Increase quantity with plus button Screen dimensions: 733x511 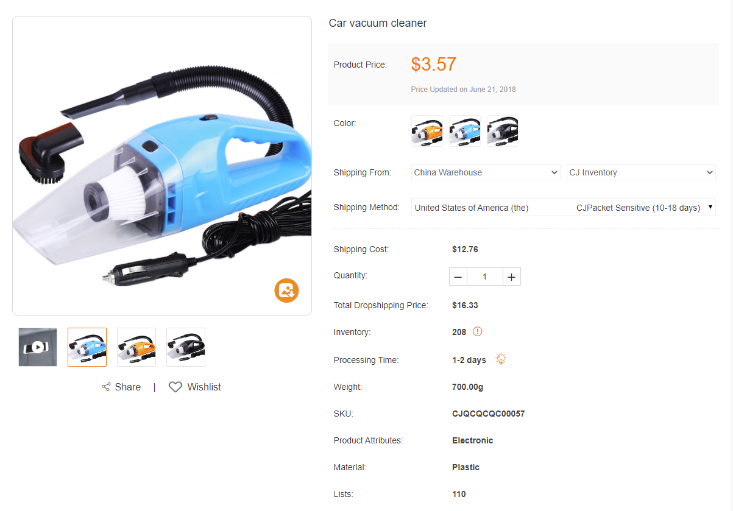coord(511,277)
